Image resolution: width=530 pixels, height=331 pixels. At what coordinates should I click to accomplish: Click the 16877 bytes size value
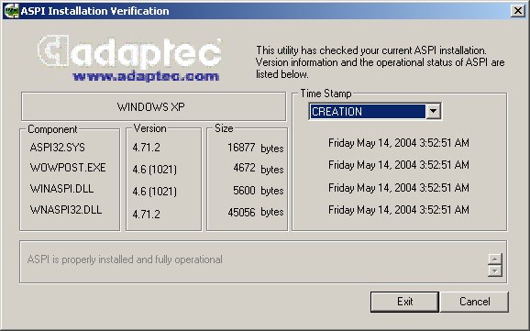click(256, 148)
